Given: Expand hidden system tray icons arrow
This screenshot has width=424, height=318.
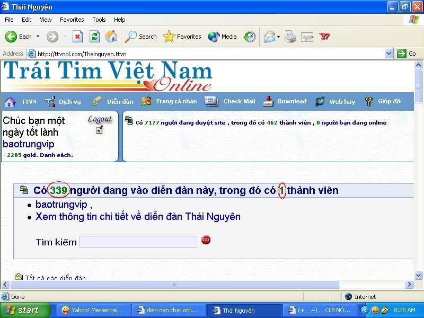Looking at the screenshot, I should click(365, 310).
